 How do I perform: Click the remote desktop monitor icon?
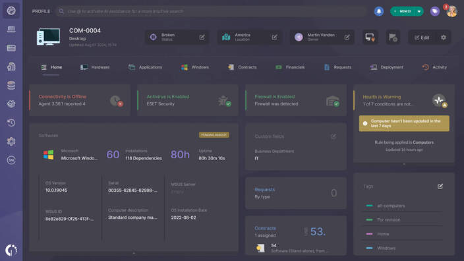point(370,38)
